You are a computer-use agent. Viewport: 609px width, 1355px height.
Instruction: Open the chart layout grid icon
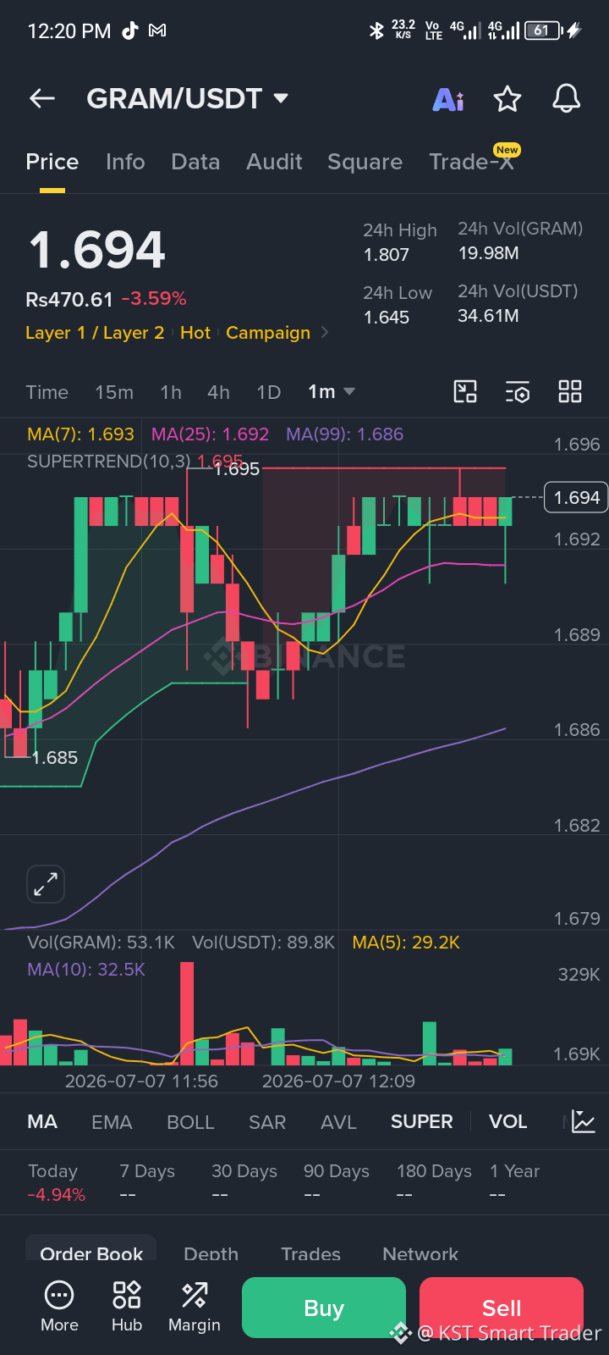(570, 391)
